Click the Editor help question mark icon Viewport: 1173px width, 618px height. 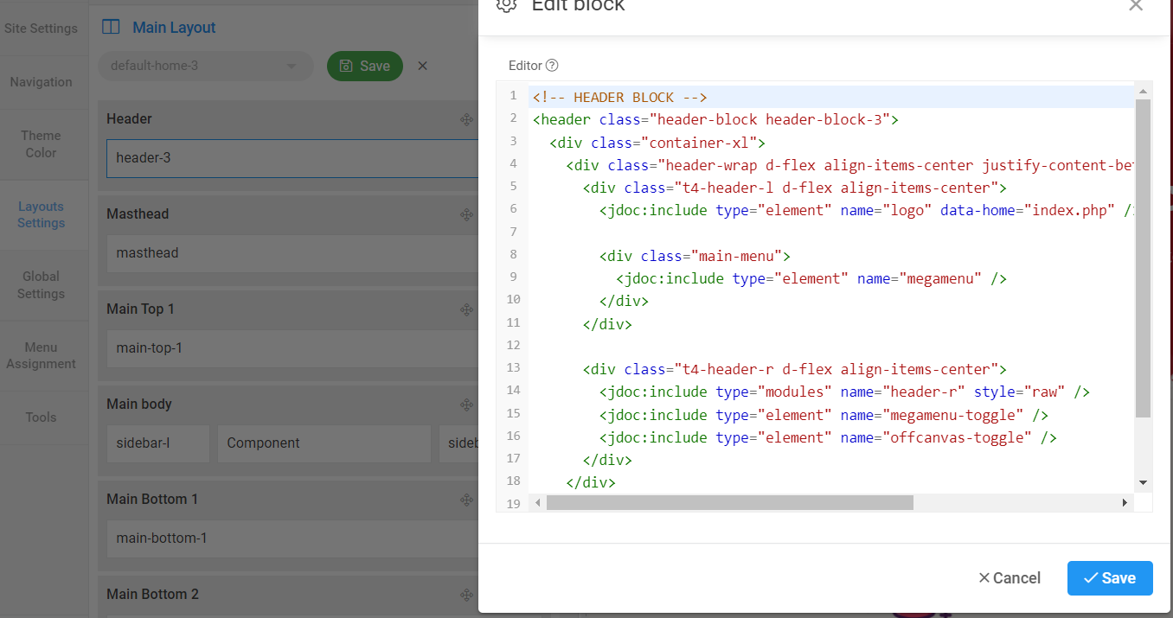[552, 66]
